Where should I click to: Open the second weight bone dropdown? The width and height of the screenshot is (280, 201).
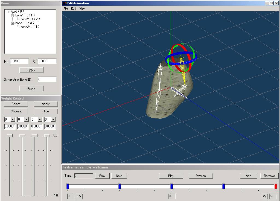26,120
